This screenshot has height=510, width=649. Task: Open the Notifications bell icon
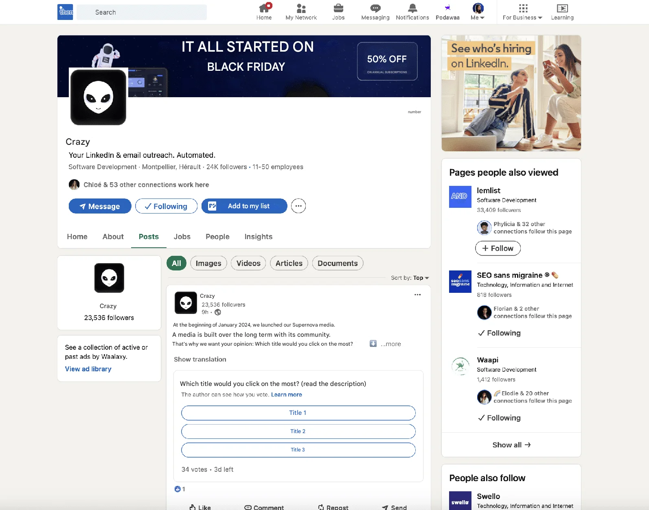pyautogui.click(x=412, y=12)
